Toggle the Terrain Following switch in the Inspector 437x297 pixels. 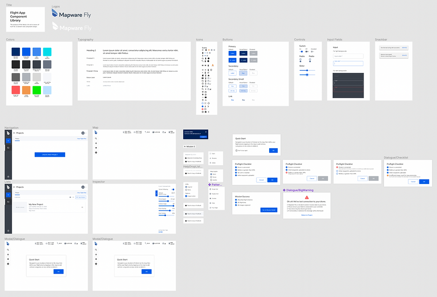coord(172,189)
